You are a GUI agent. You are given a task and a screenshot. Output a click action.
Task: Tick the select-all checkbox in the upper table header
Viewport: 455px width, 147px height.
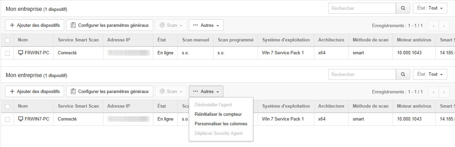pyautogui.click(x=7, y=40)
